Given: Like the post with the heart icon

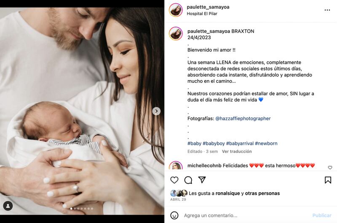Looking at the screenshot, I should [x=174, y=180].
